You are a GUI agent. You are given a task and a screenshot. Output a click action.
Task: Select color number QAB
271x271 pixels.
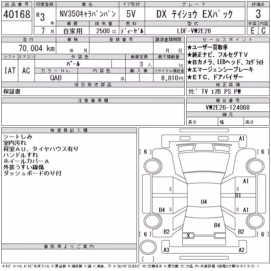tap(56, 78)
